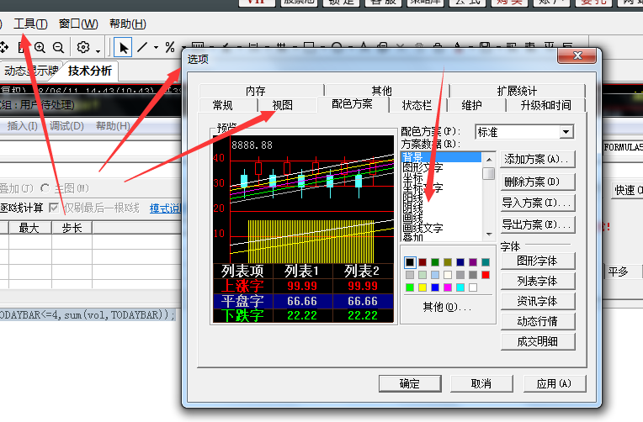Screen dimensions: 643x422
Task: Select 图形文字 in the scheme data list
Action: (x=441, y=167)
